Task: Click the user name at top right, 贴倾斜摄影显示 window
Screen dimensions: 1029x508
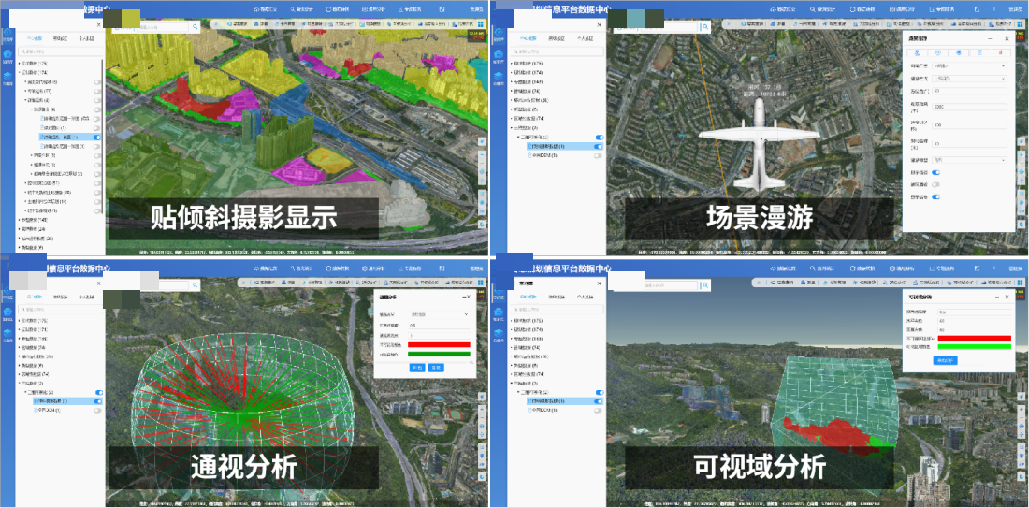Action: (x=477, y=10)
